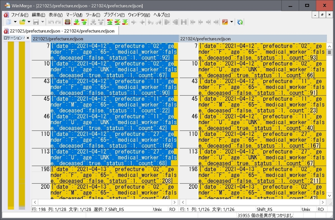The height and width of the screenshot is (220, 335).
Task: Expand the Options wrench dropdown arrow
Action: tap(231, 22)
